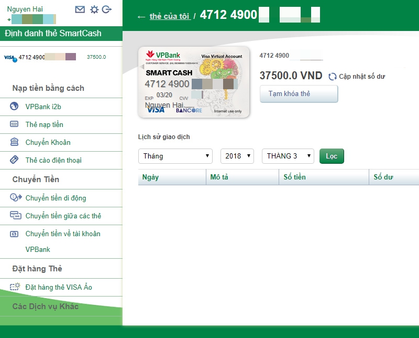Image resolution: width=419 pixels, height=338 pixels.
Task: Click the Số tiền column header
Action: [324, 177]
